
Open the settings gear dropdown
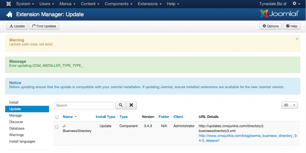click(296, 4)
